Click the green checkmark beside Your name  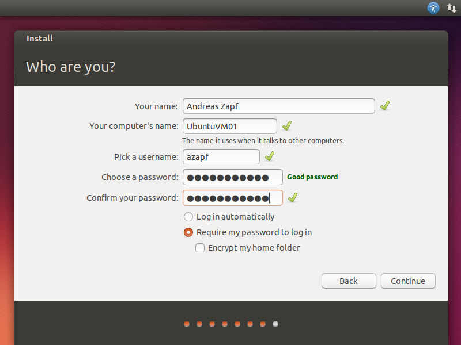point(385,106)
